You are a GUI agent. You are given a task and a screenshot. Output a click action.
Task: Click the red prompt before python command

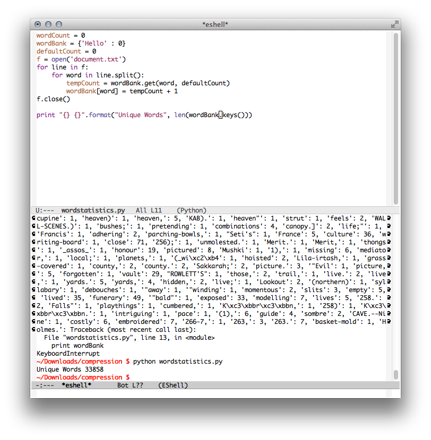[x=83, y=362]
